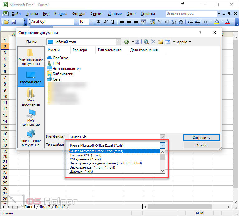
Task: Apply red font color A
Action: point(227,22)
